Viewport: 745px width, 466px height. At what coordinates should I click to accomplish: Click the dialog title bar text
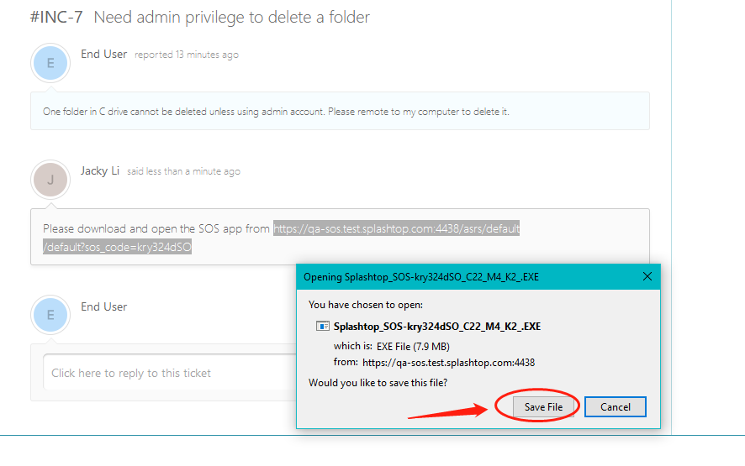tap(421, 277)
